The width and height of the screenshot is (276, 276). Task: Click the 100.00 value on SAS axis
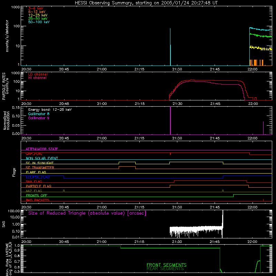click(x=14, y=211)
